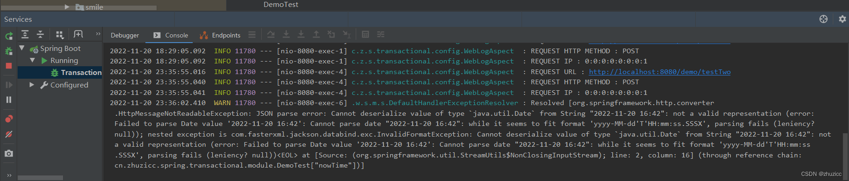Click the Run to Cursor icon
Screen dimensions: 849x181
[x=346, y=34]
